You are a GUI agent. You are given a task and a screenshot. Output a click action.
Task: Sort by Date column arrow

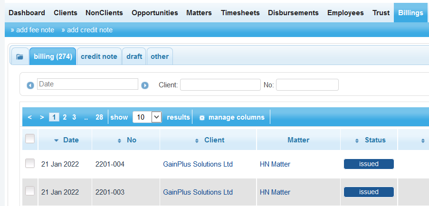[x=57, y=140]
